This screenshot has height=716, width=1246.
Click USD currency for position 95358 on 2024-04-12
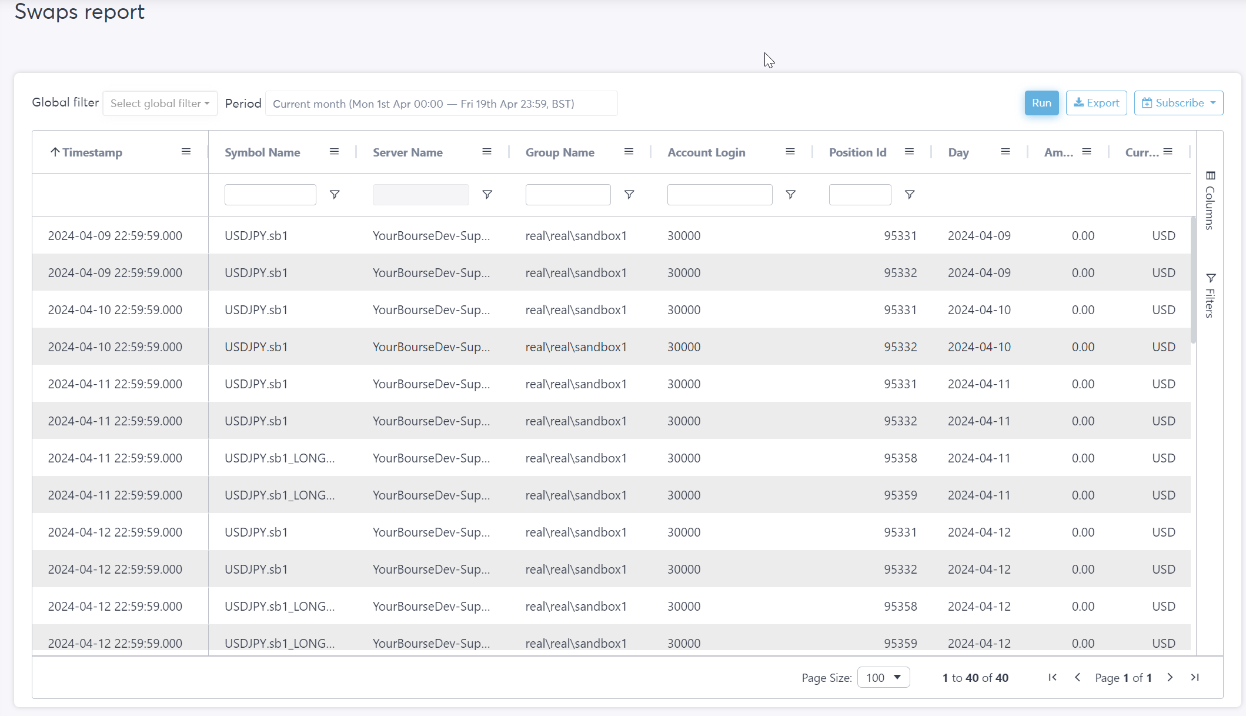pyautogui.click(x=1164, y=606)
